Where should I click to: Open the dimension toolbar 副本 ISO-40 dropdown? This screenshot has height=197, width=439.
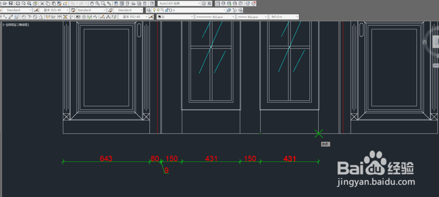point(133,17)
